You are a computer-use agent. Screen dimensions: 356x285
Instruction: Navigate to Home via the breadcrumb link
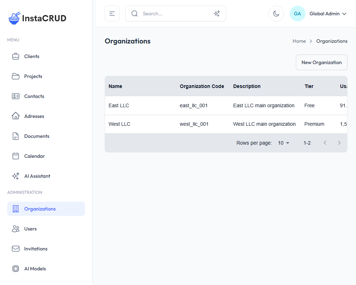point(299,41)
